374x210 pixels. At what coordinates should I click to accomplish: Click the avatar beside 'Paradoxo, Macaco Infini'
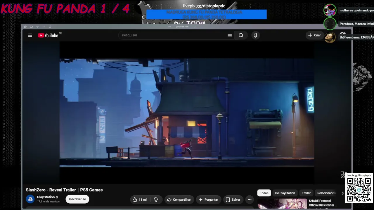(330, 24)
